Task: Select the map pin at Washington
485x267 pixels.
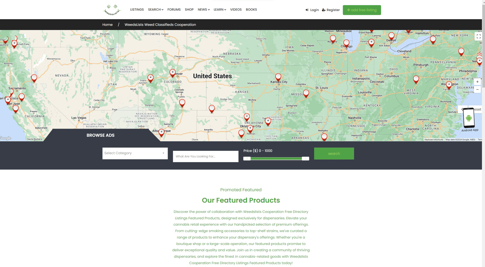Action: pyautogui.click(x=449, y=85)
